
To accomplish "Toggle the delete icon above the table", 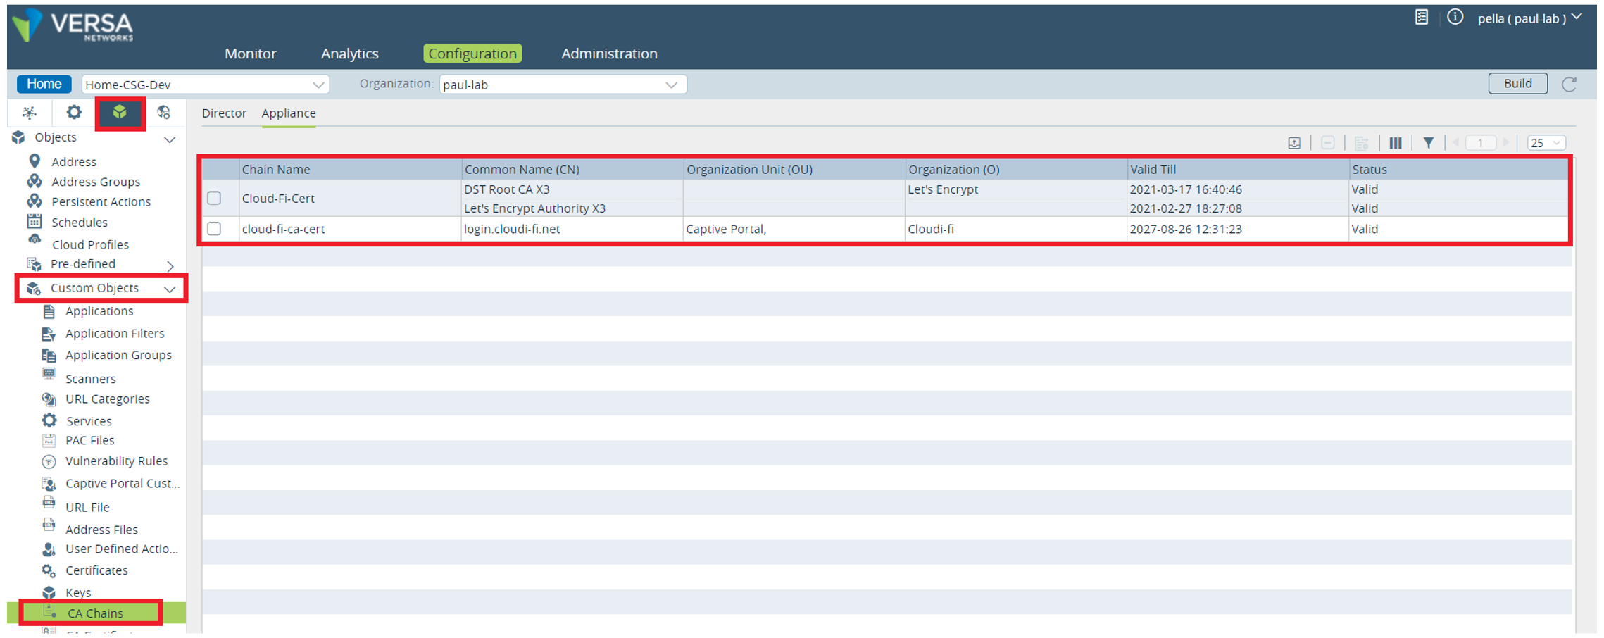I will [1328, 142].
